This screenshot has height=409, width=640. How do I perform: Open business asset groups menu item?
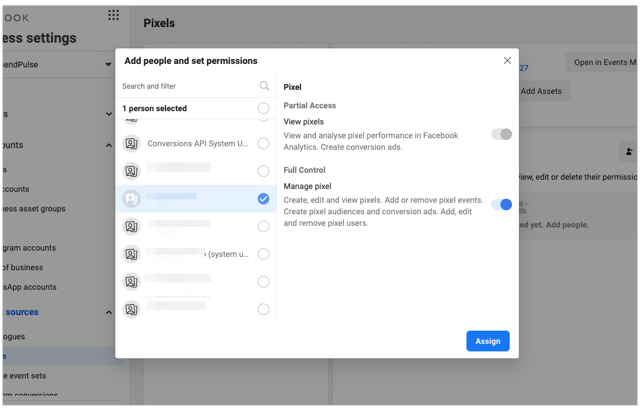[35, 209]
